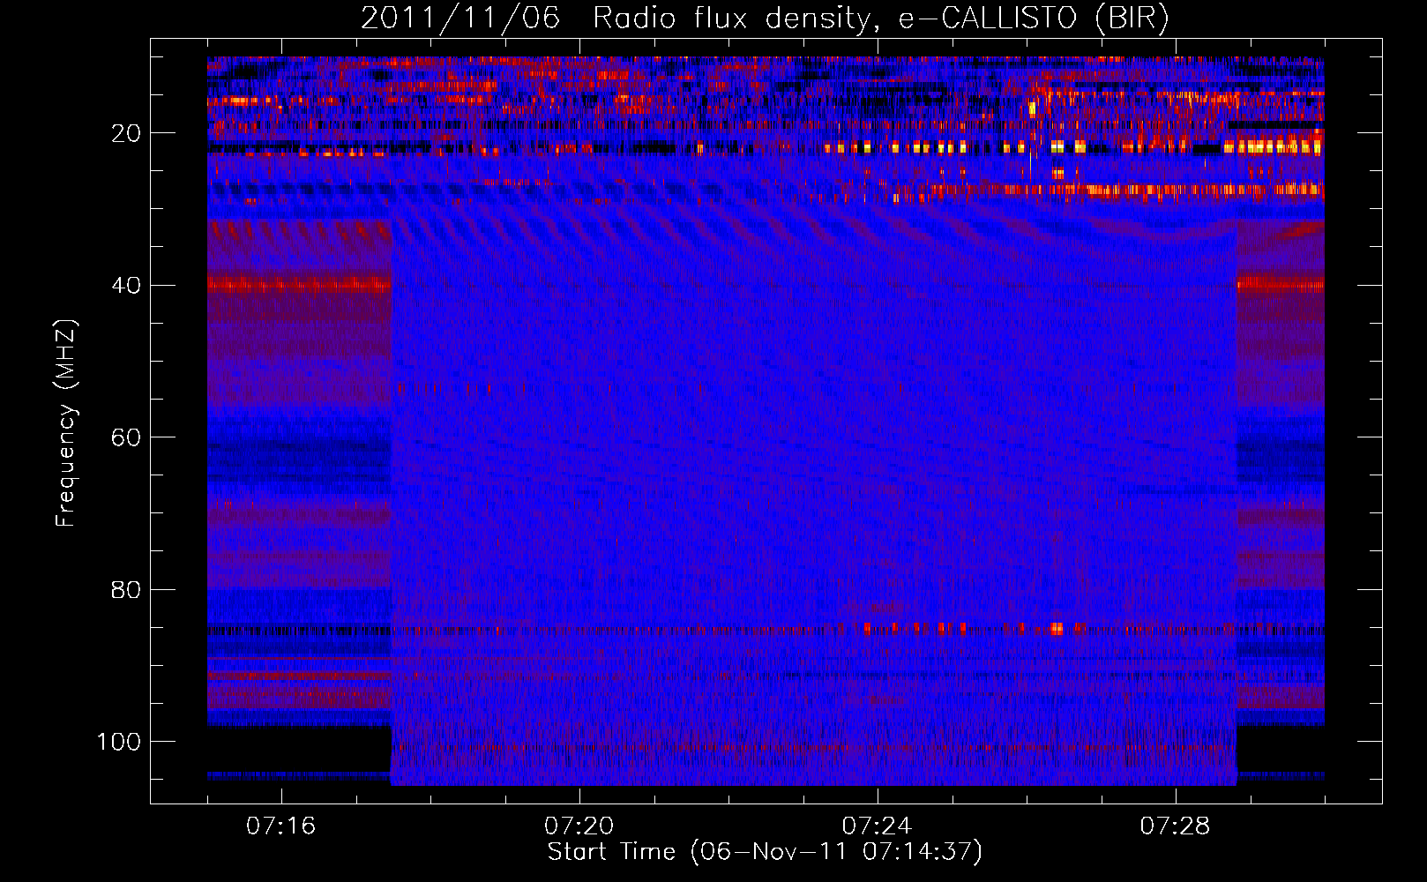The image size is (1427, 882).
Task: Click the '07:24' time tick label
Action: click(x=877, y=826)
